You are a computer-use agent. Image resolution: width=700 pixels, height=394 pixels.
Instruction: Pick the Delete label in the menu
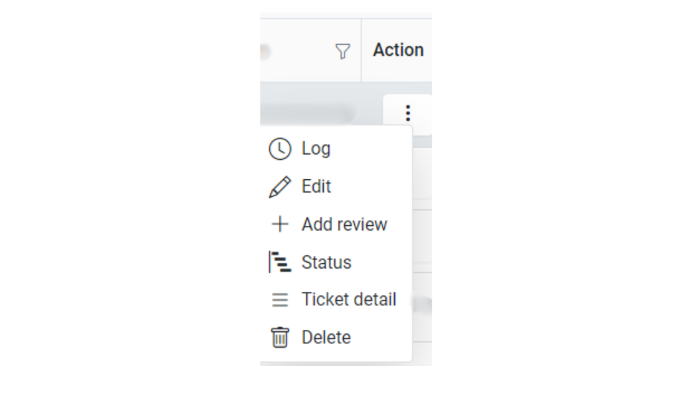click(x=326, y=337)
